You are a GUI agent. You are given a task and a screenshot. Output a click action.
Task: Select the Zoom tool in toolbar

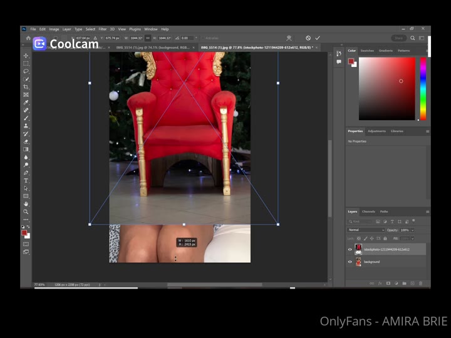pos(26,212)
